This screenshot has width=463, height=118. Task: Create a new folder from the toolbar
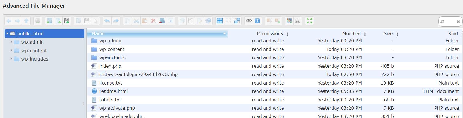coord(49,21)
